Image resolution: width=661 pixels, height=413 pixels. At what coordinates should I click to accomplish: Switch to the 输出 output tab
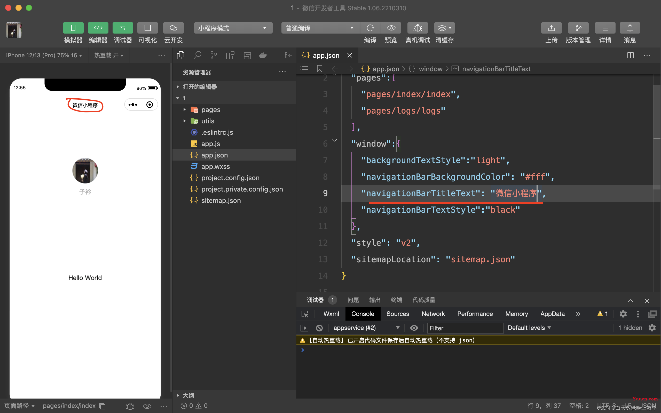click(374, 300)
